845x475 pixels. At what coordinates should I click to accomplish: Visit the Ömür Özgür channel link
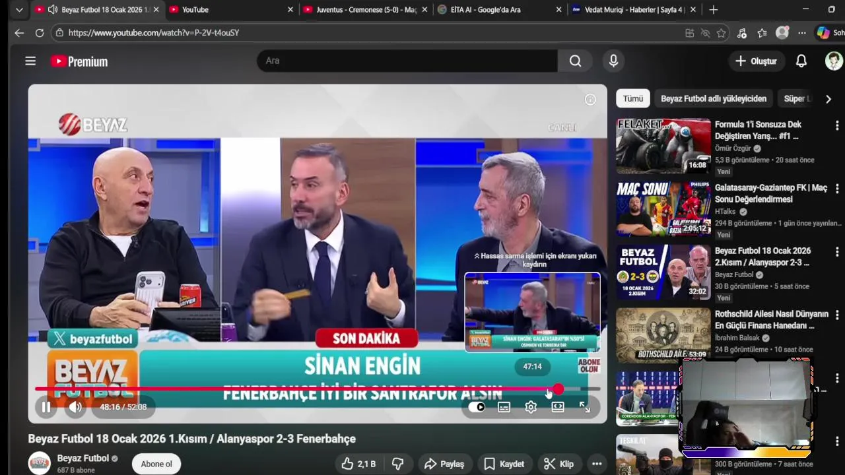coord(733,148)
